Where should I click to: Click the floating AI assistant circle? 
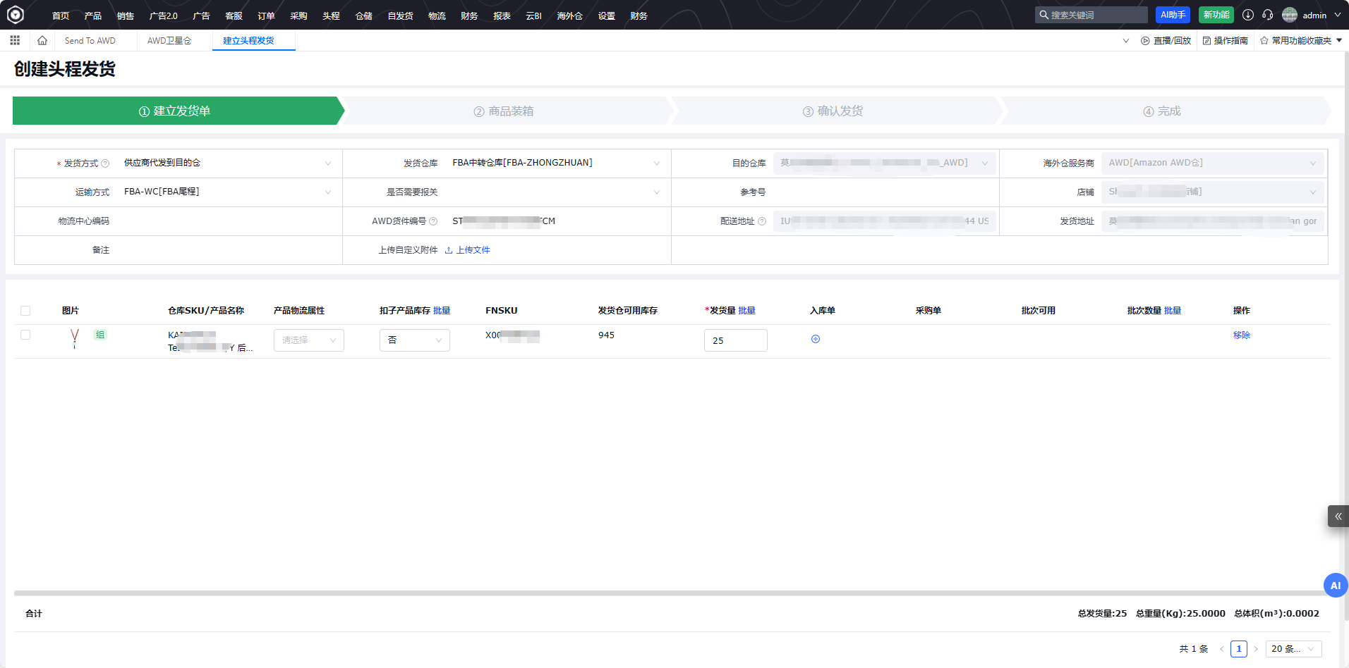coord(1335,585)
